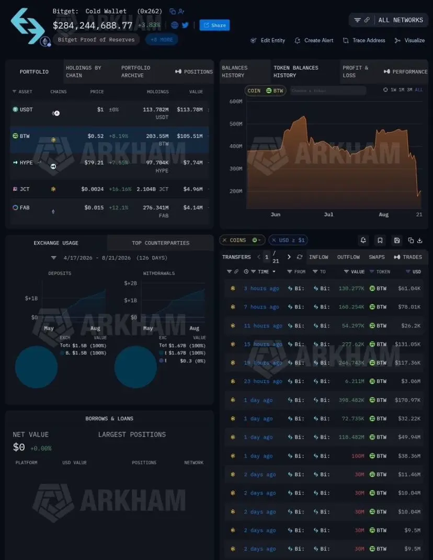Click the date range filter icon

point(53,257)
